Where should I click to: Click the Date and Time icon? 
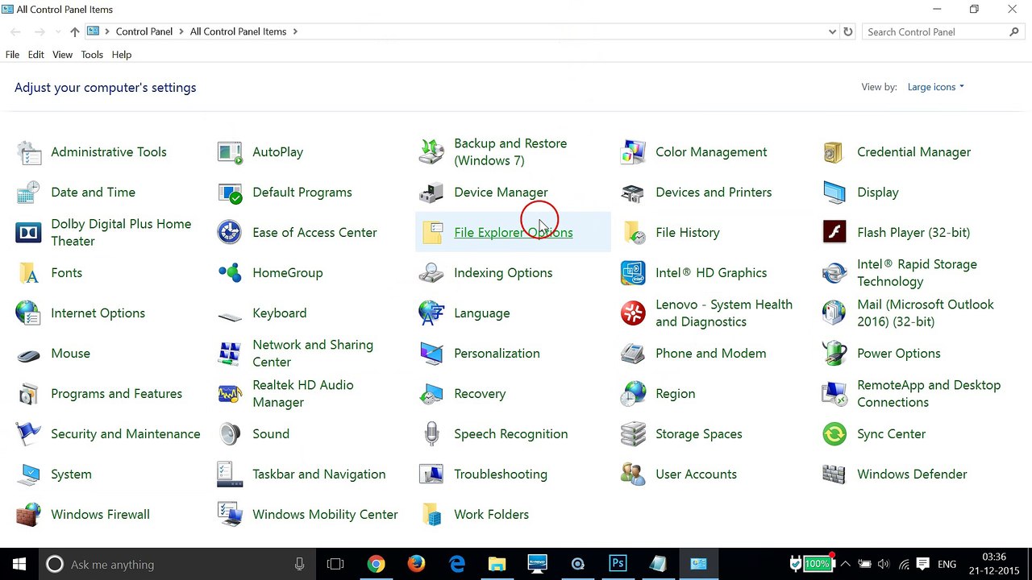click(x=28, y=193)
